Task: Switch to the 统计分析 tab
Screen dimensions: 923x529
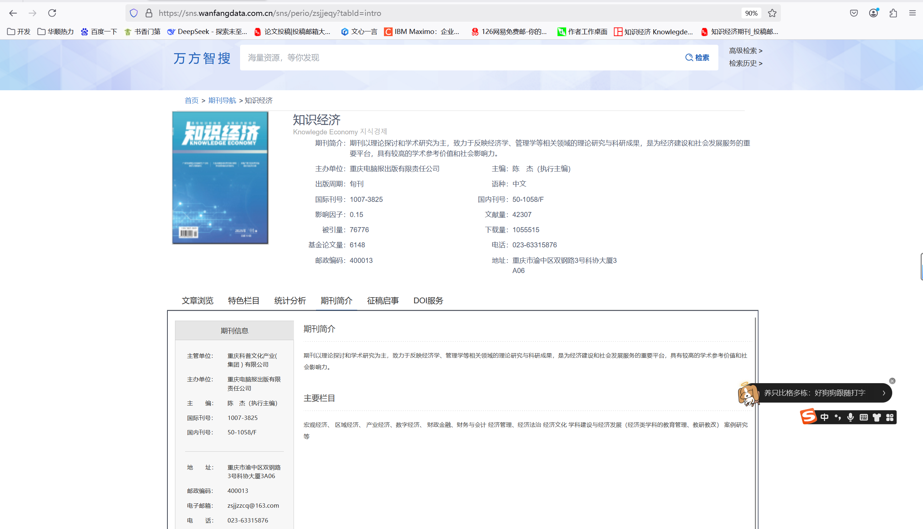Action: click(x=290, y=300)
